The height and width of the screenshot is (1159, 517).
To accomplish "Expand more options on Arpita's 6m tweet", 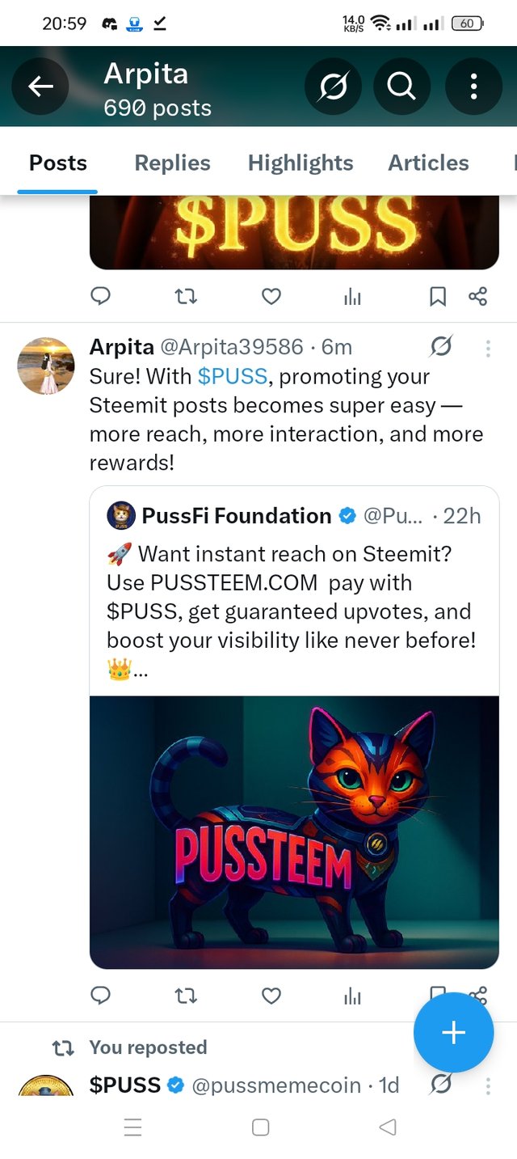I will [488, 349].
